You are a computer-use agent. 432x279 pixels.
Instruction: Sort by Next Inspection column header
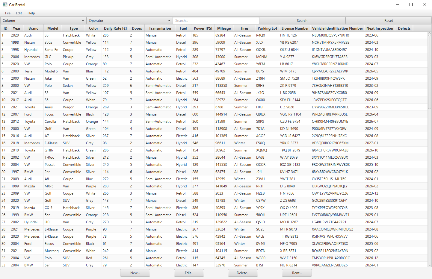click(x=380, y=28)
